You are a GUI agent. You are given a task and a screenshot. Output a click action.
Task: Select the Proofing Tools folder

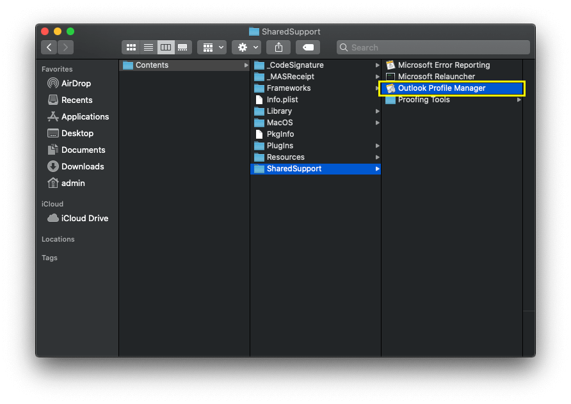coord(452,100)
